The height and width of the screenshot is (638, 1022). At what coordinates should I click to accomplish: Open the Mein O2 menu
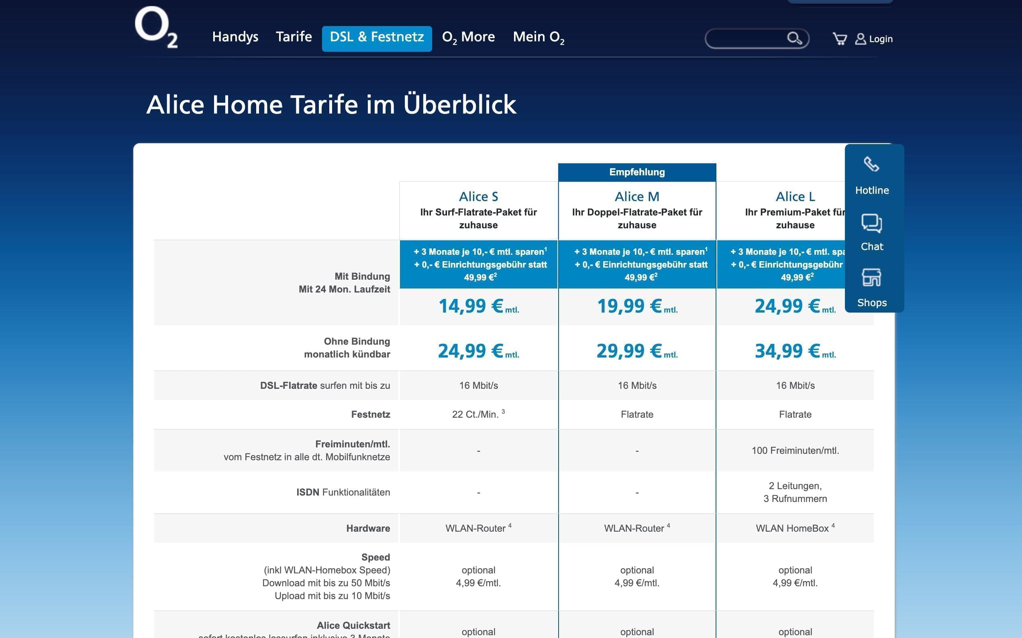click(539, 37)
